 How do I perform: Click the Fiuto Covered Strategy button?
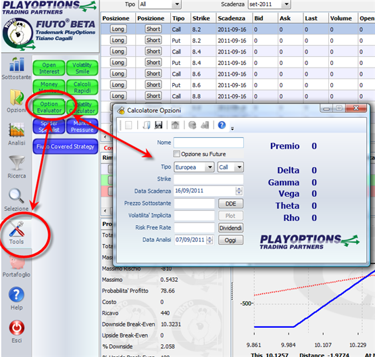pos(66,147)
